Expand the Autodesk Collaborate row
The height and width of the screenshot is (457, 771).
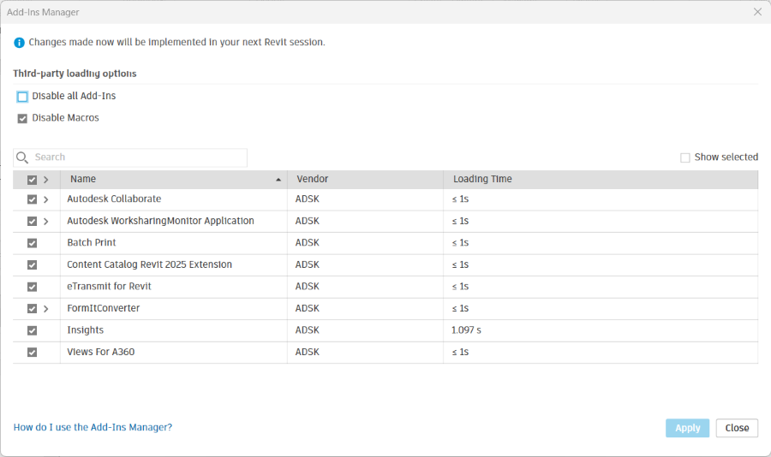click(45, 199)
